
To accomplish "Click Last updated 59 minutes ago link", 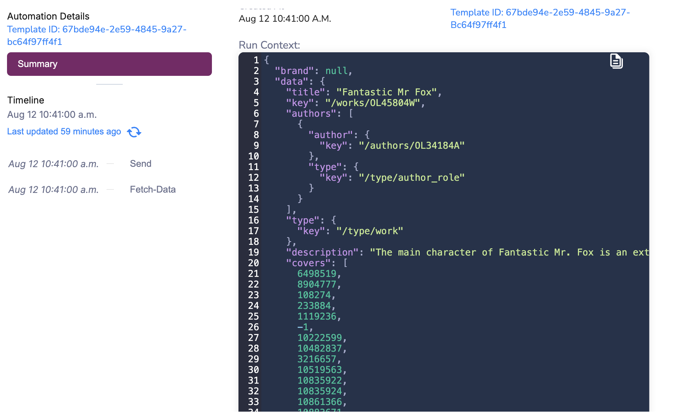I will pyautogui.click(x=64, y=131).
